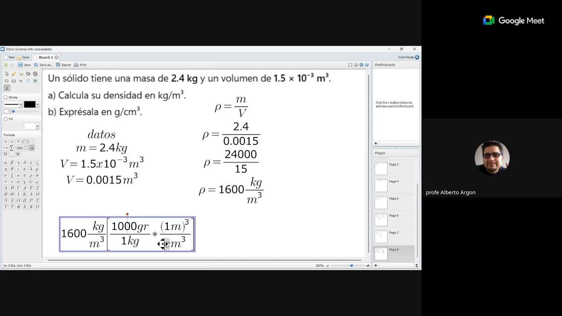This screenshot has width=562, height=316.
Task: Click the Save toolbar button
Action: tap(24, 65)
